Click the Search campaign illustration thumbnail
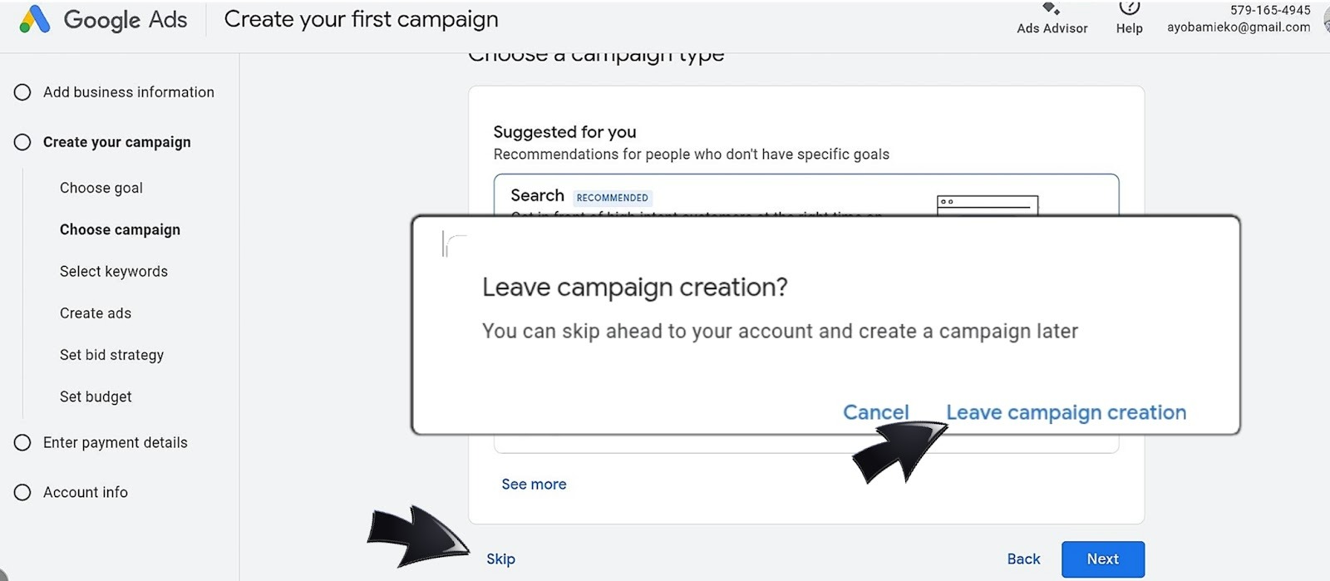Viewport: 1330px width, 581px height. click(988, 204)
